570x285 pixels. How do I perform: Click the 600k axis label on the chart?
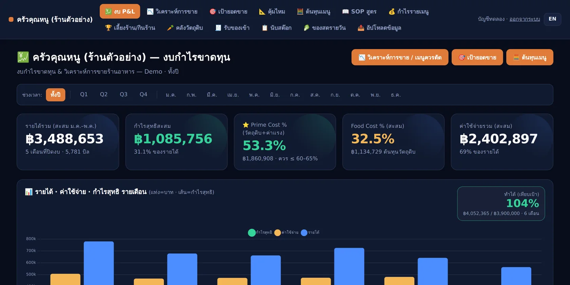(31, 263)
